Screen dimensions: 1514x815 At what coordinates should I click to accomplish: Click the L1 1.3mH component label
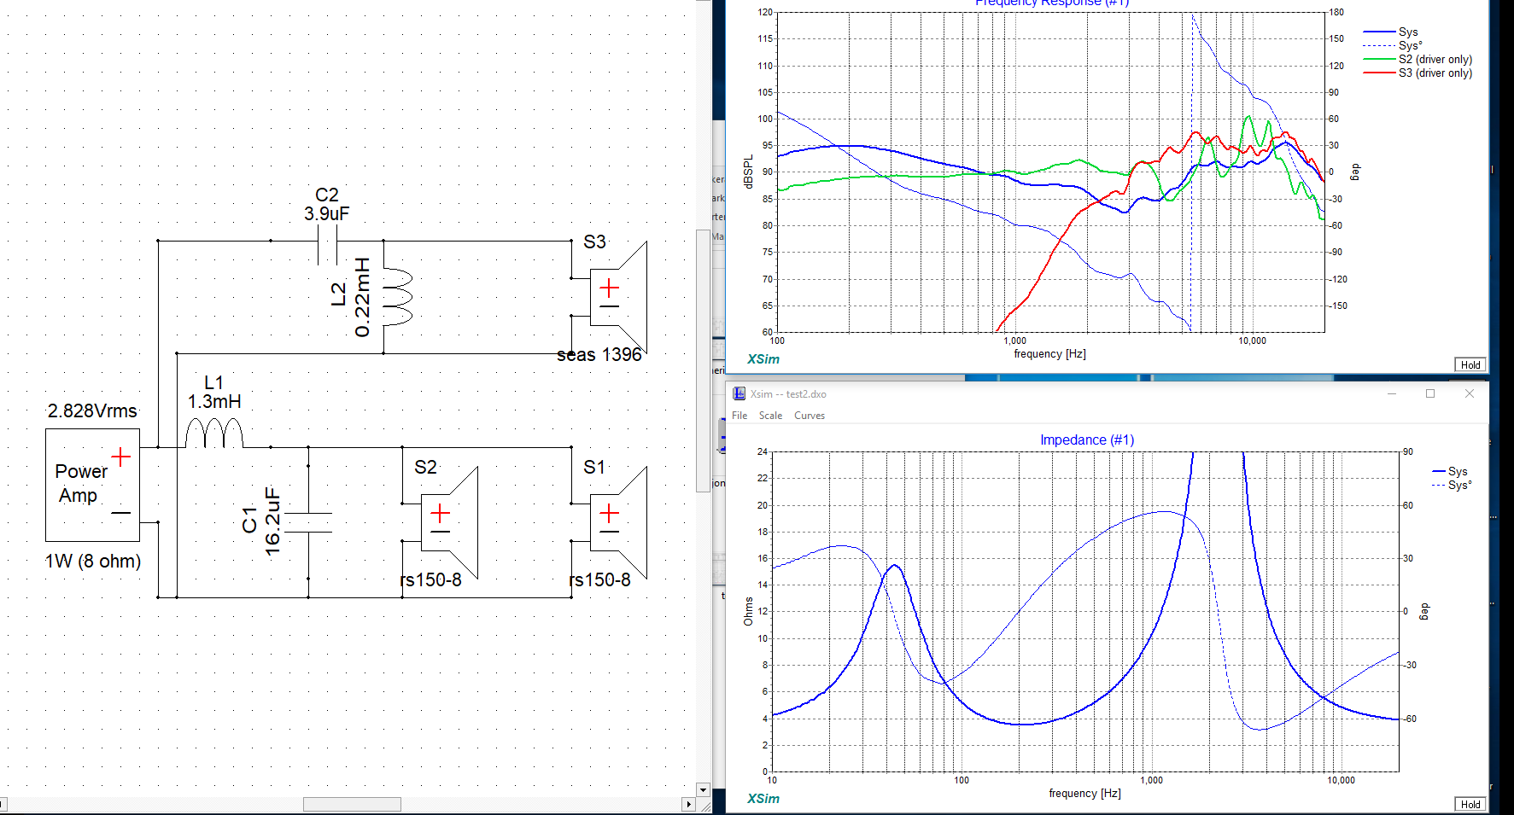[x=214, y=392]
